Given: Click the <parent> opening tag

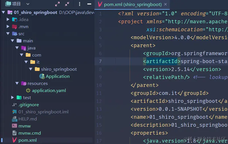Looking at the screenshot, I should coord(143,45).
